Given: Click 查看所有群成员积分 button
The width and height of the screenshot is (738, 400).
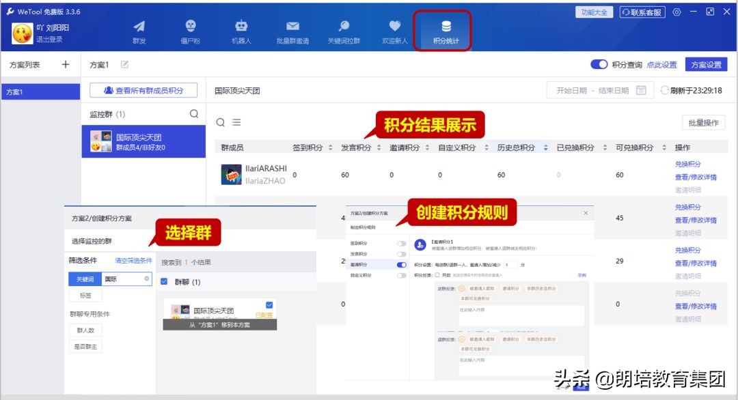Looking at the screenshot, I should tap(143, 89).
